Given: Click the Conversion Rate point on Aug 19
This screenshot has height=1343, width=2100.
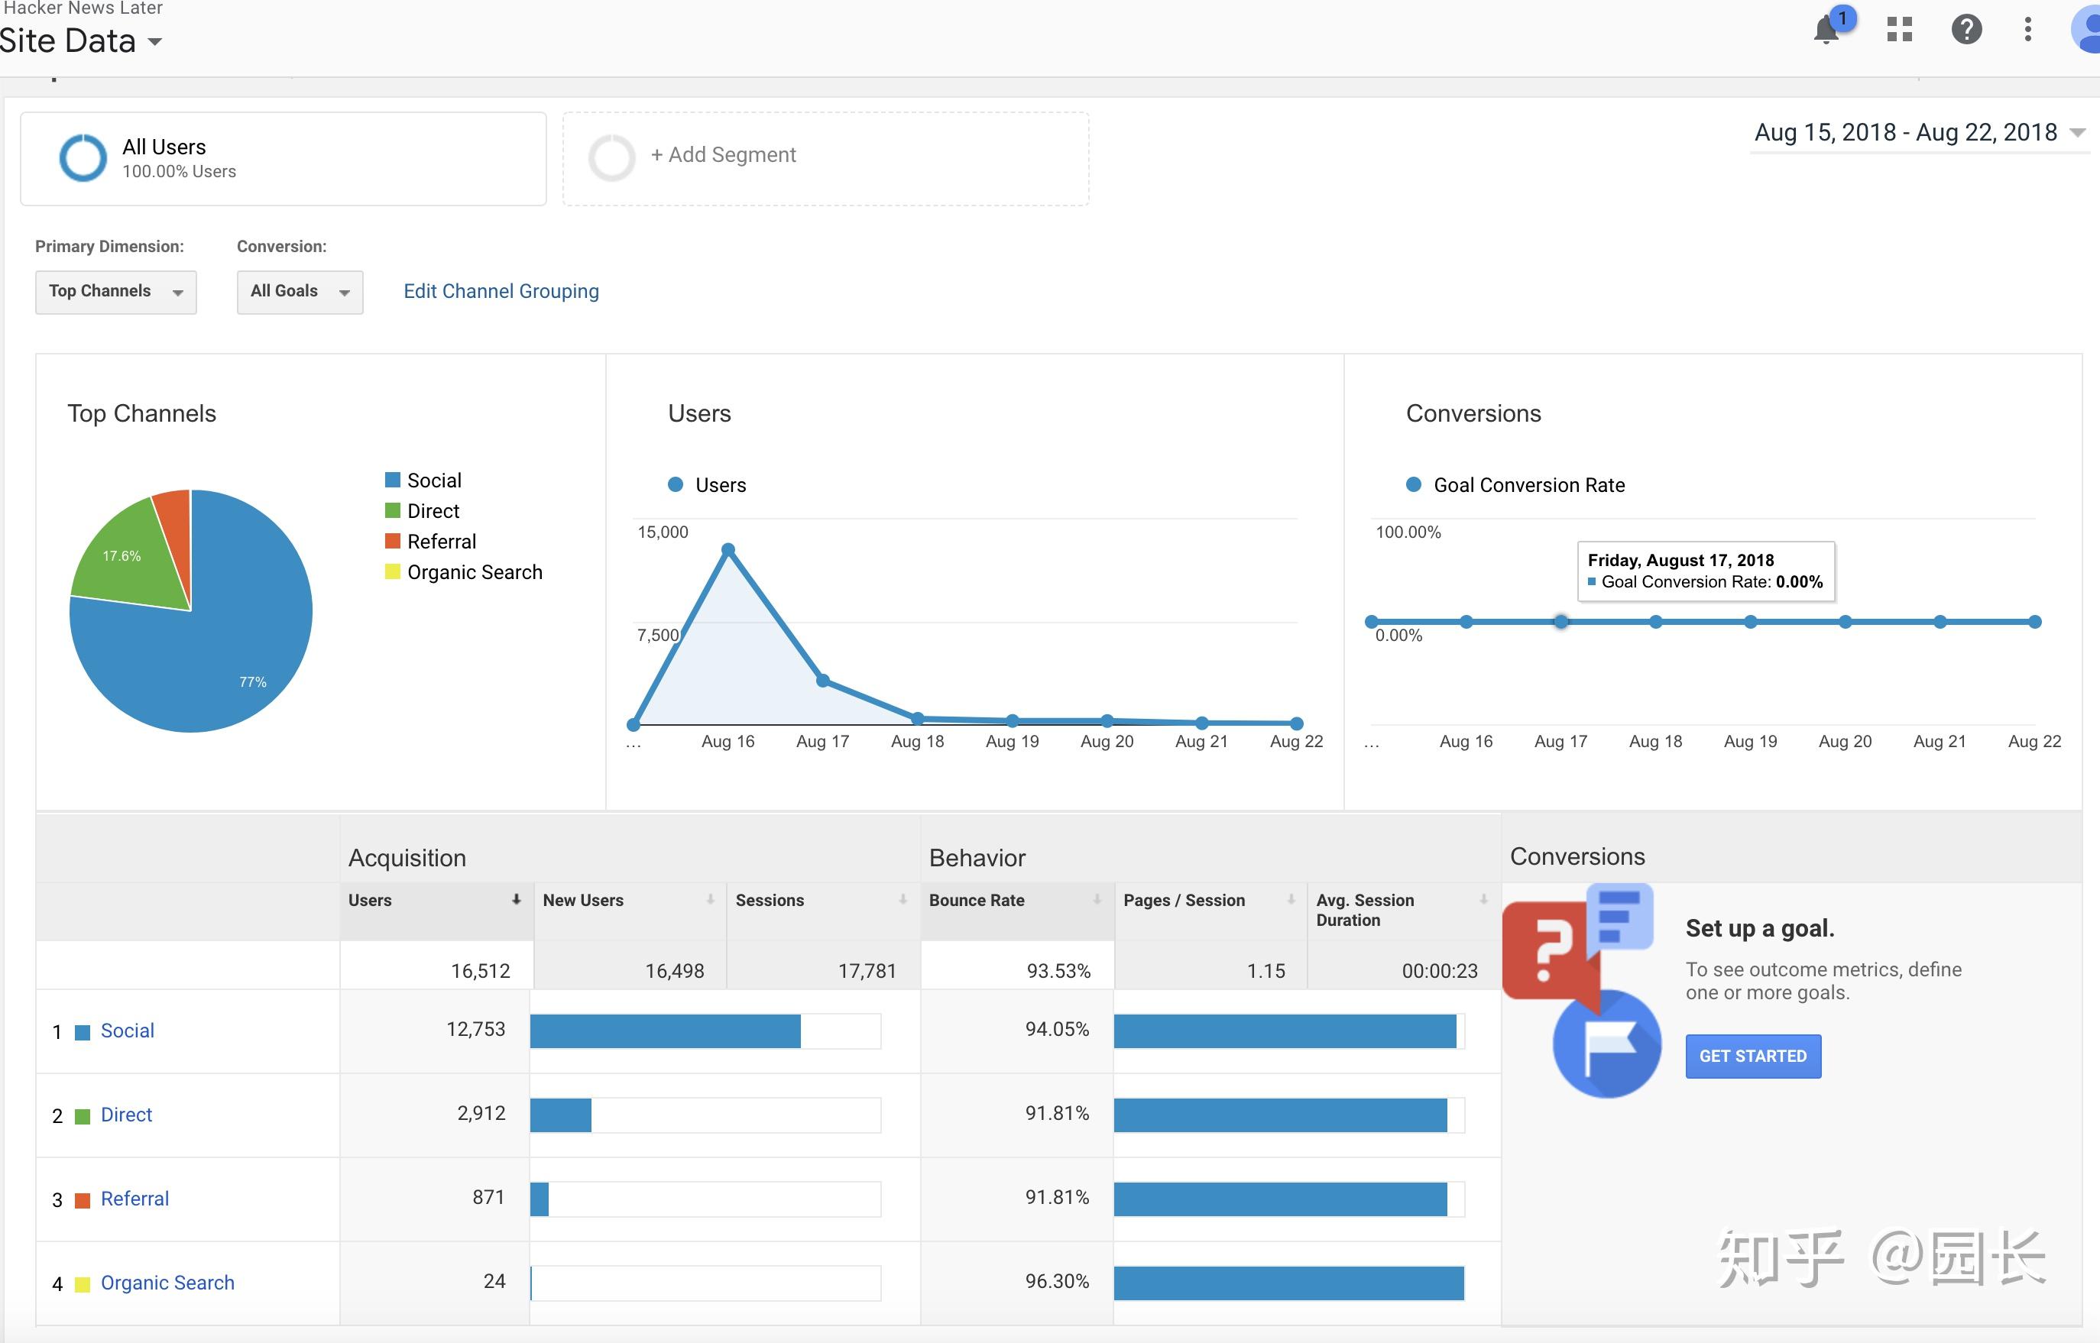Looking at the screenshot, I should click(x=1750, y=622).
